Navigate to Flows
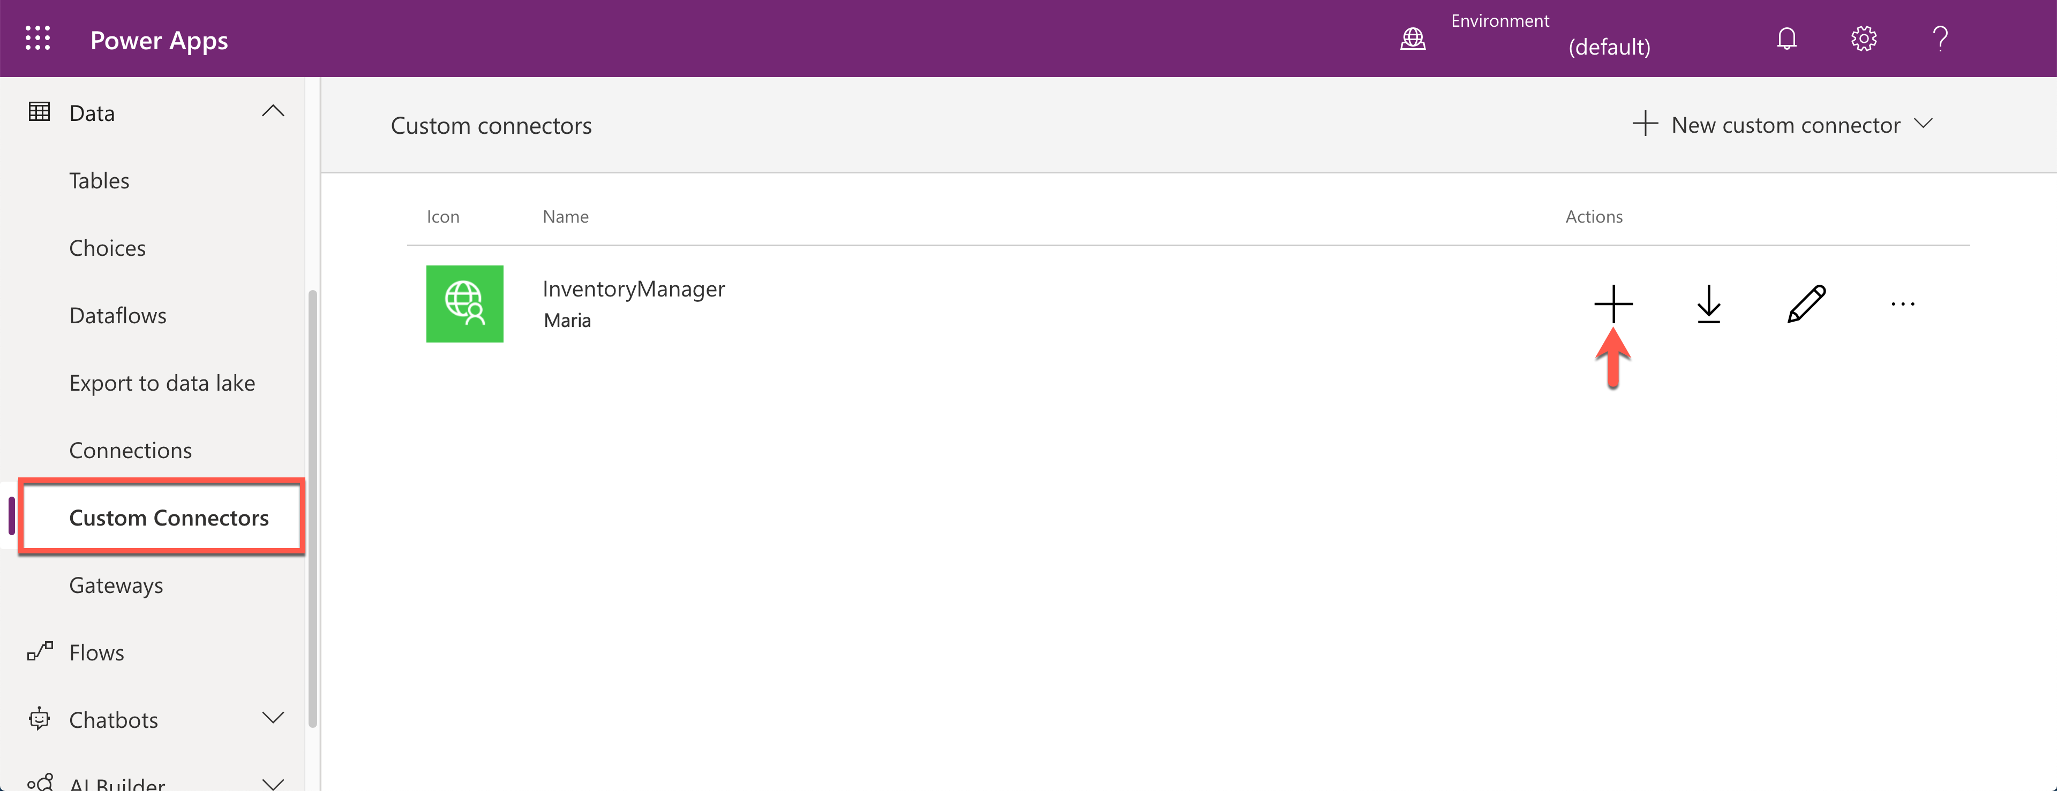 pyautogui.click(x=96, y=652)
